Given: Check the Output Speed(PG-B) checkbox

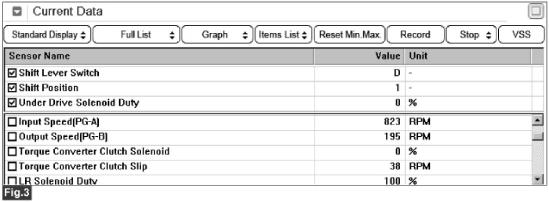Looking at the screenshot, I should coord(12,137).
